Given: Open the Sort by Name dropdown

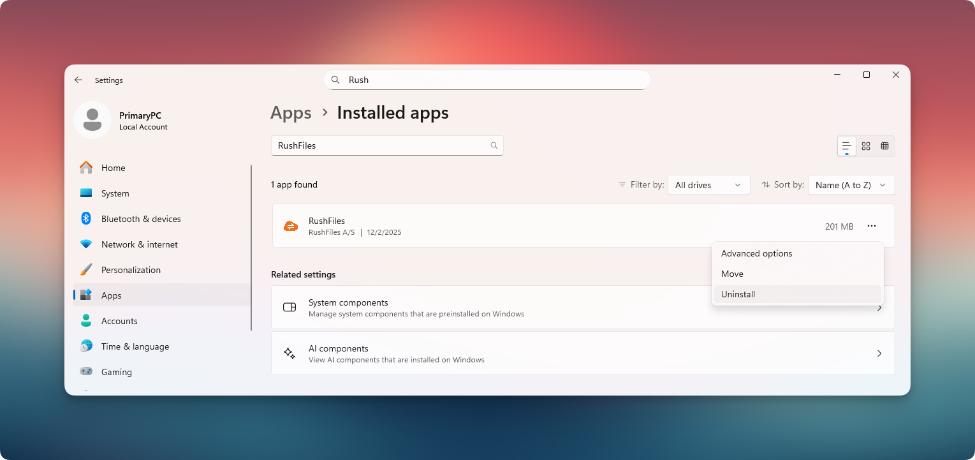Looking at the screenshot, I should (851, 185).
